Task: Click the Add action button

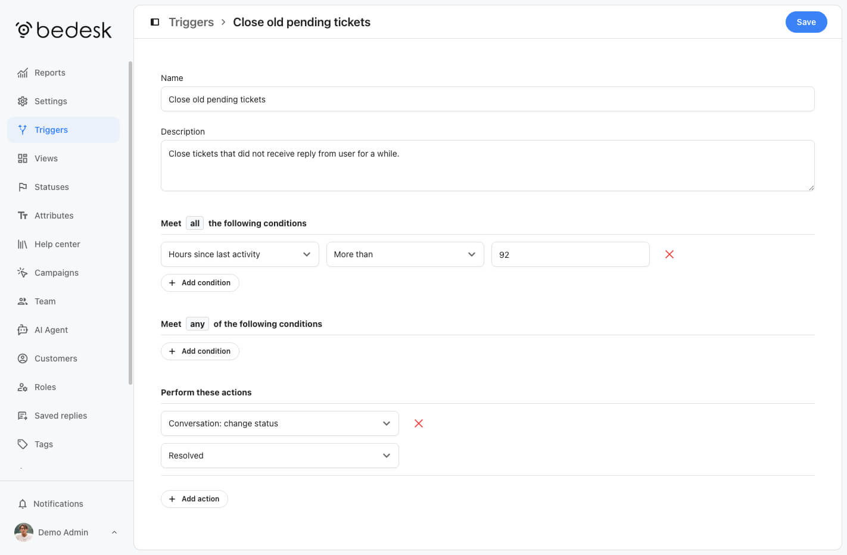Action: 194,499
